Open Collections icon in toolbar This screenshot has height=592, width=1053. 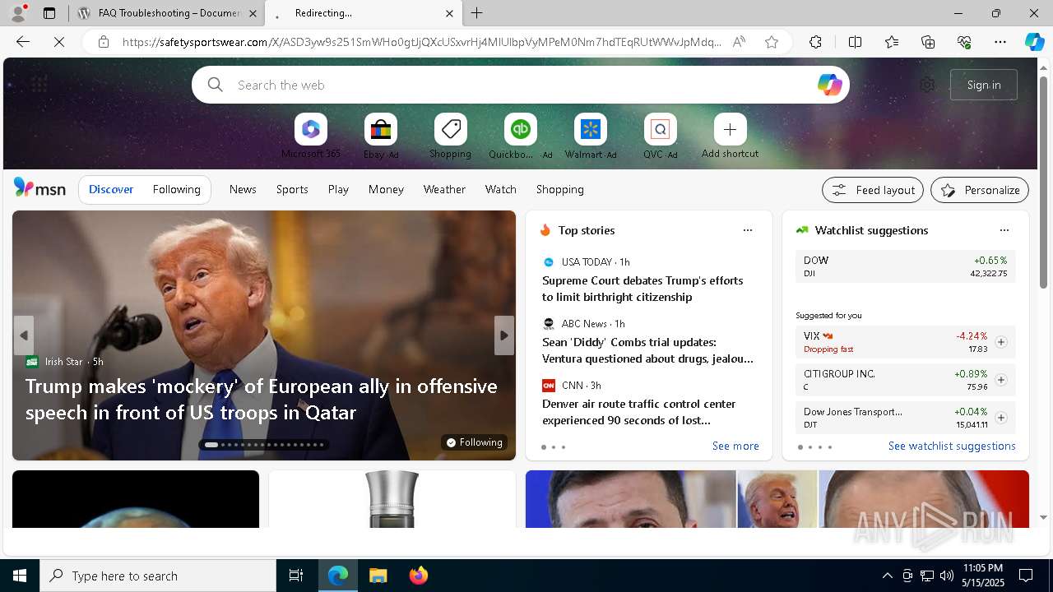pos(928,42)
